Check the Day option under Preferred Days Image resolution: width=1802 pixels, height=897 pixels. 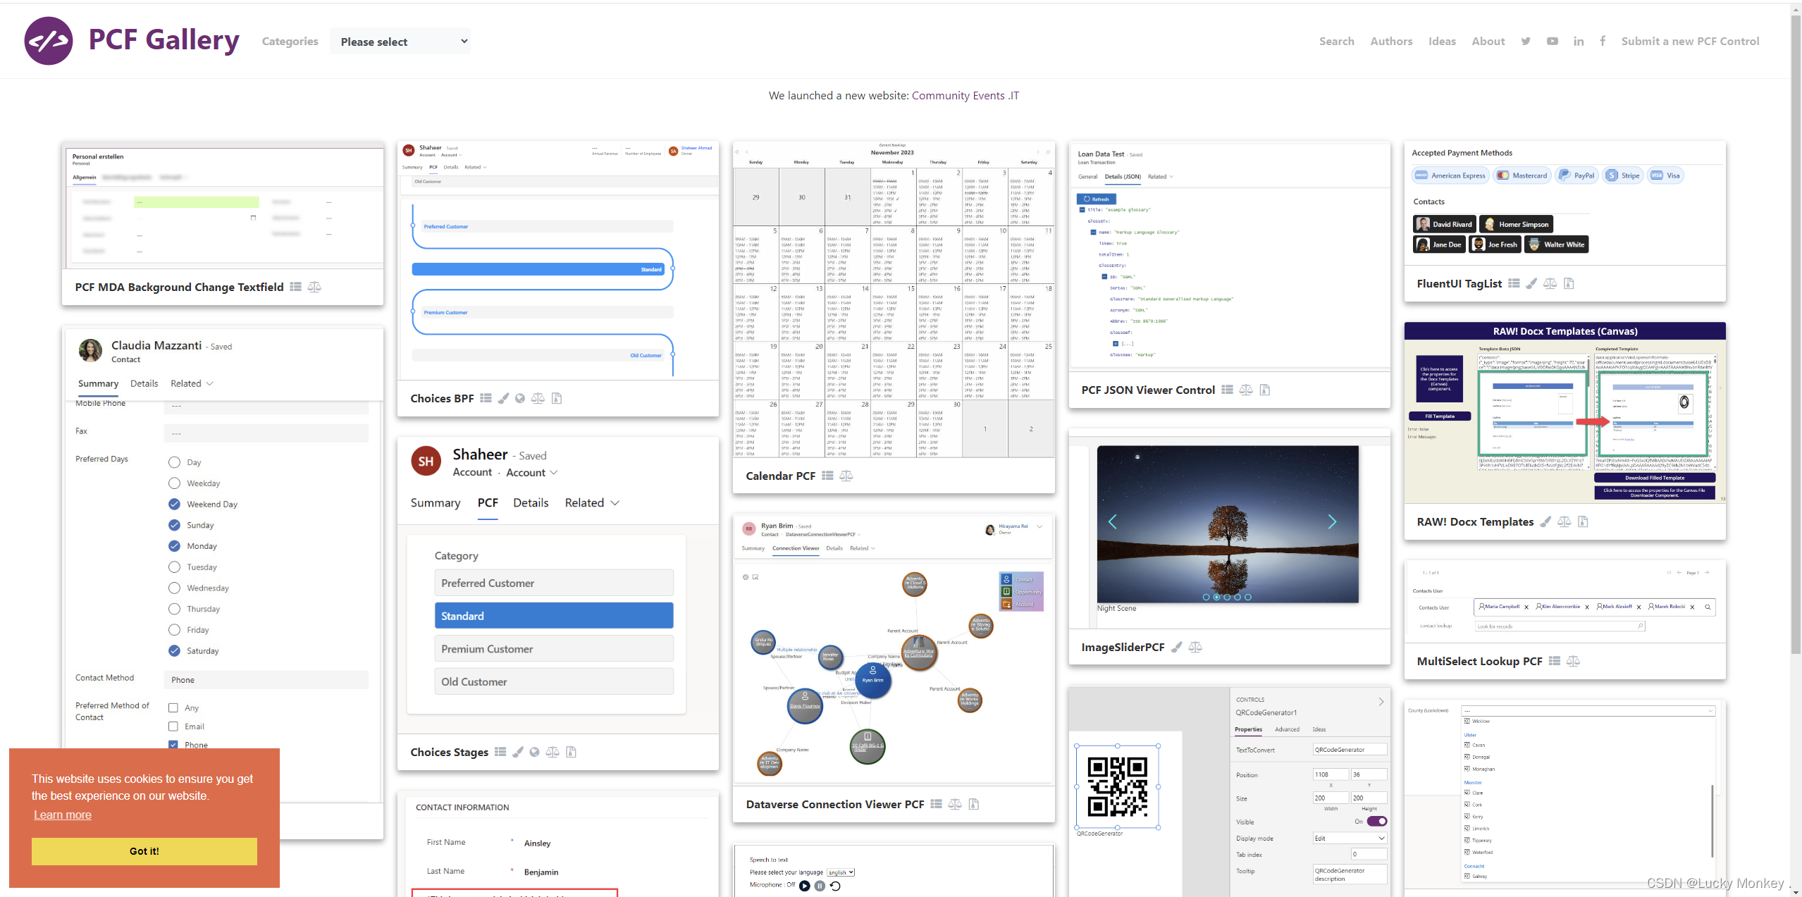(174, 462)
